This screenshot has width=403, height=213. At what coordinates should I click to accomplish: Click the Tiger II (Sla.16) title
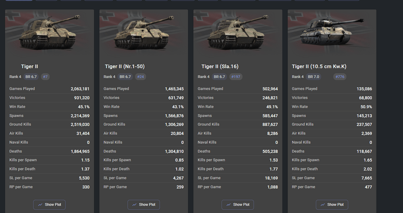[x=220, y=66]
